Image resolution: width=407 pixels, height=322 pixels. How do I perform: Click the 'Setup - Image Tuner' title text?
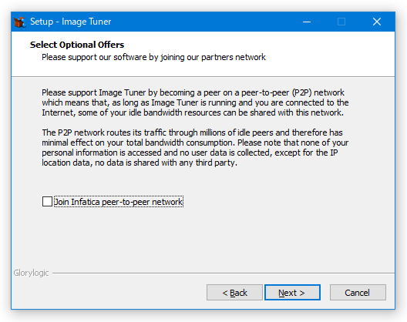tap(71, 22)
